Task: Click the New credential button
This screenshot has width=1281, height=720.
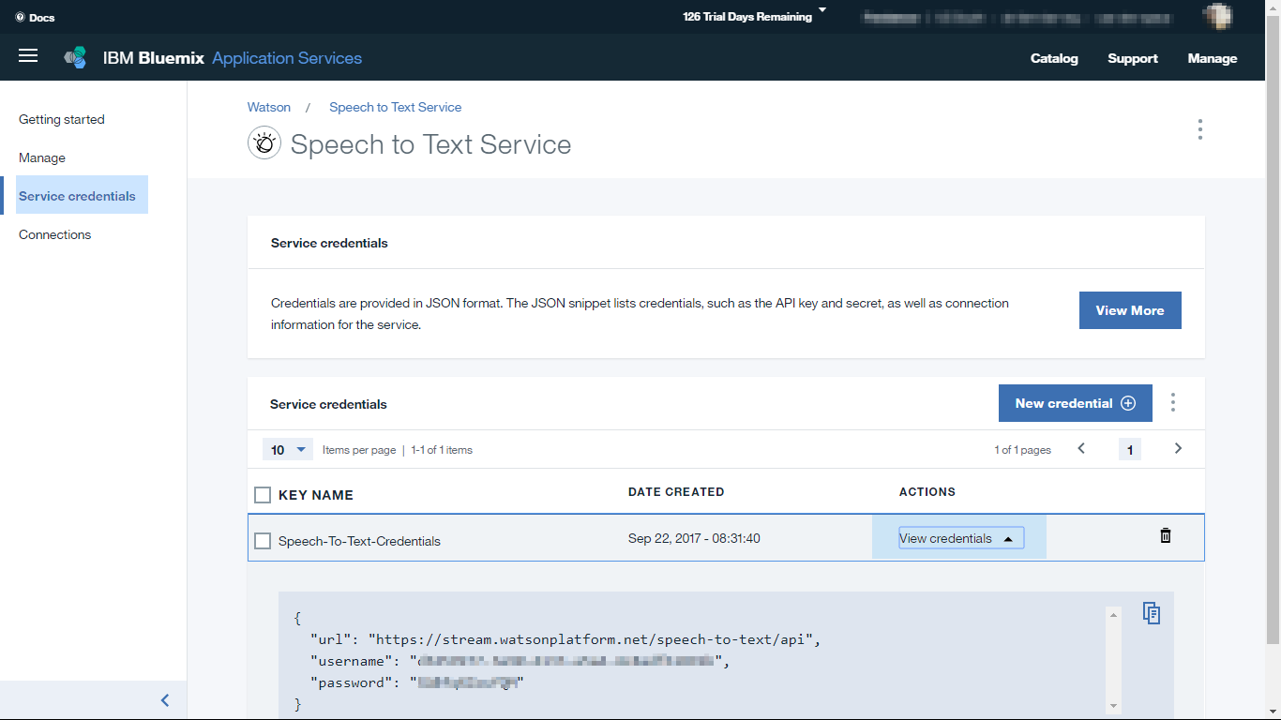Action: coord(1075,403)
